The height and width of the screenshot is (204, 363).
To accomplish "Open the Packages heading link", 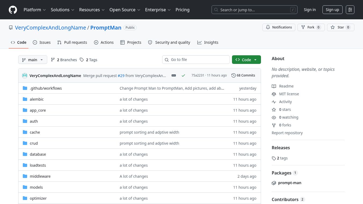I will click(285, 173).
